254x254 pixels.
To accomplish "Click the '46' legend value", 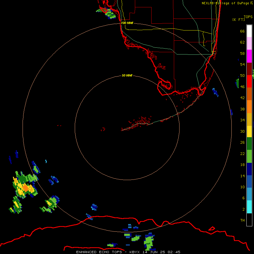I will click(242, 87).
